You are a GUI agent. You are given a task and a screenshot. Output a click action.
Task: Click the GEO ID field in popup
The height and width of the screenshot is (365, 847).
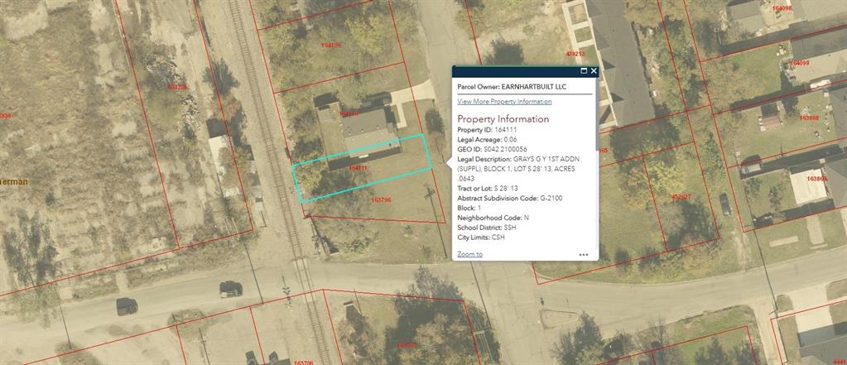click(492, 150)
